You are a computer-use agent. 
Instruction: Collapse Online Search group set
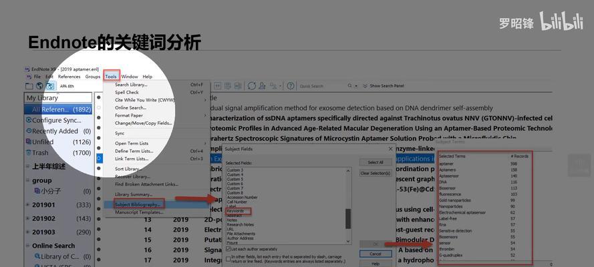point(27,246)
